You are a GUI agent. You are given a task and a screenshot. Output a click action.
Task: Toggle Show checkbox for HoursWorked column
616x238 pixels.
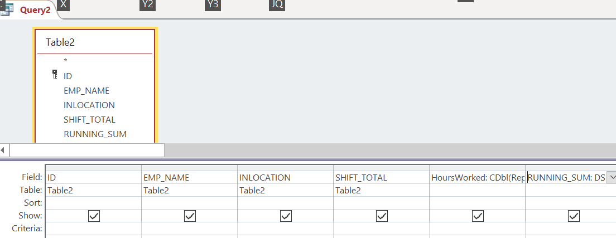[x=478, y=216]
